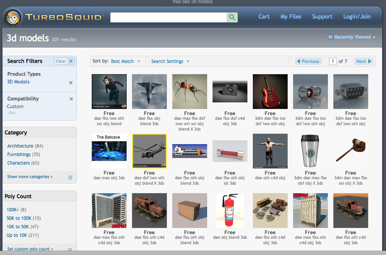
Task: Open the Best Match sort dropdown
Action: point(125,61)
